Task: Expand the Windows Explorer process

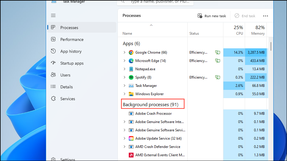Action: (124, 94)
